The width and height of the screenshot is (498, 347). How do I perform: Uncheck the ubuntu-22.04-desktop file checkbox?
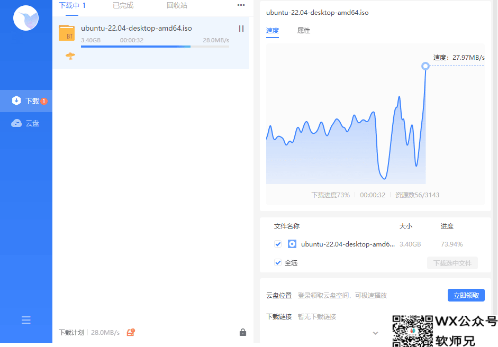278,244
